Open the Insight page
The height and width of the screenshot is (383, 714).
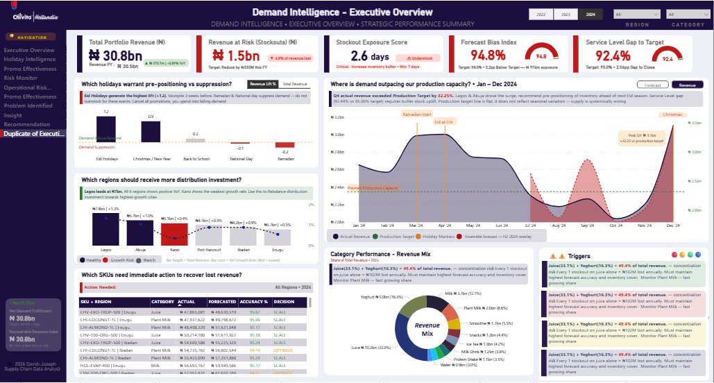click(12, 116)
